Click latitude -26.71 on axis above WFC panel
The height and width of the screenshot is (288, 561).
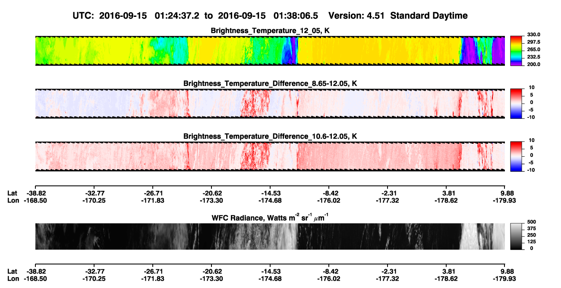click(152, 193)
